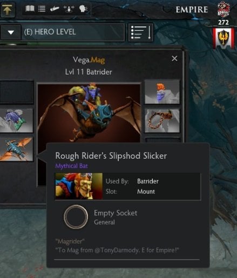This screenshot has width=237, height=278.
Task: Open the (E) HERO LEVEL selector
Action: tap(73, 32)
